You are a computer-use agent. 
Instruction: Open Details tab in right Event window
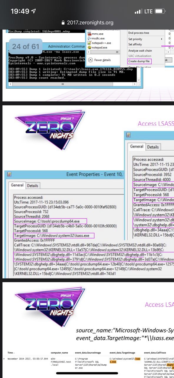pyautogui.click(x=153, y=147)
